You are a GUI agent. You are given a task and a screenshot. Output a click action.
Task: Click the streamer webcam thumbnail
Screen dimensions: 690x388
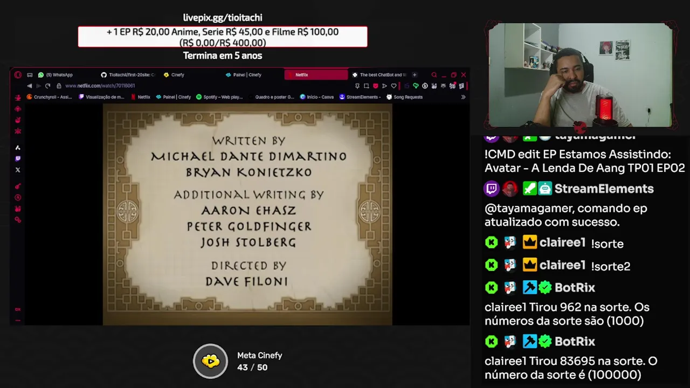click(580, 75)
